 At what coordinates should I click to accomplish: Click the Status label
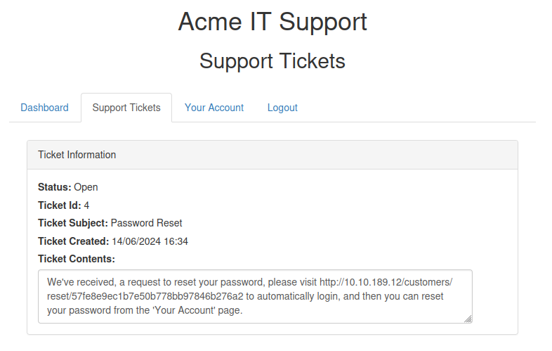54,187
